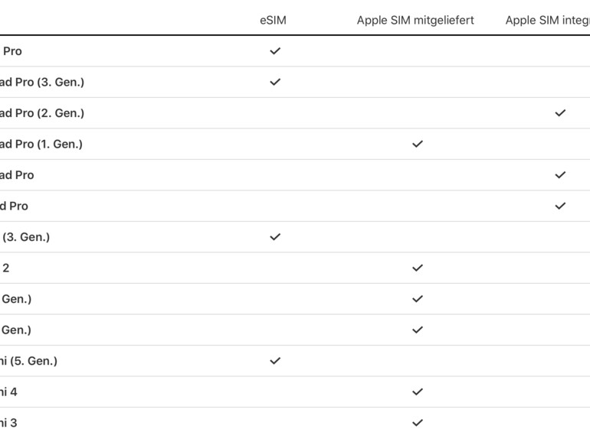Click the "Apple SIM mitgeliefert" column header
The height and width of the screenshot is (442, 590).
click(x=415, y=21)
